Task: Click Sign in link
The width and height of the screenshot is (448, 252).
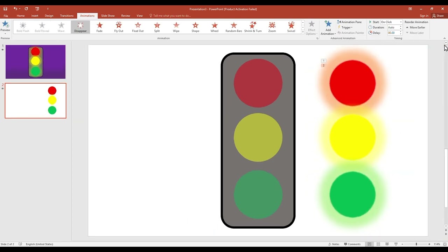Action: click(x=424, y=16)
